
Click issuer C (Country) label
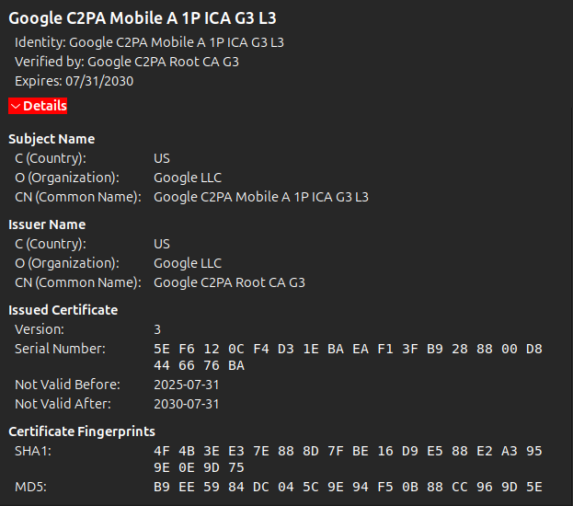pos(51,244)
